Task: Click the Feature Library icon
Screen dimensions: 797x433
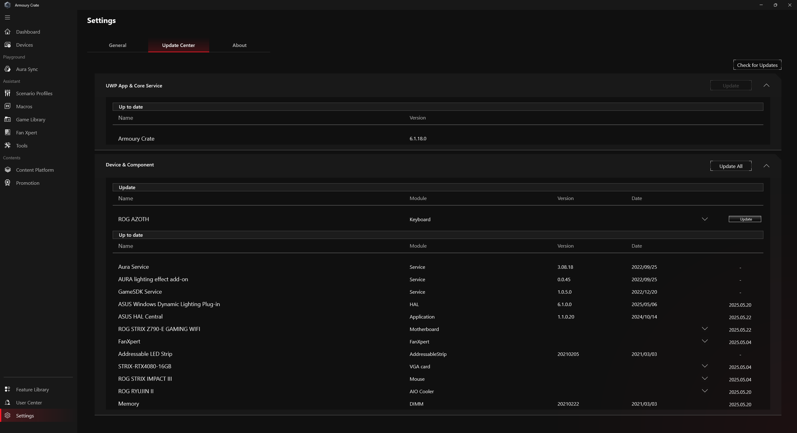Action: tap(7, 389)
